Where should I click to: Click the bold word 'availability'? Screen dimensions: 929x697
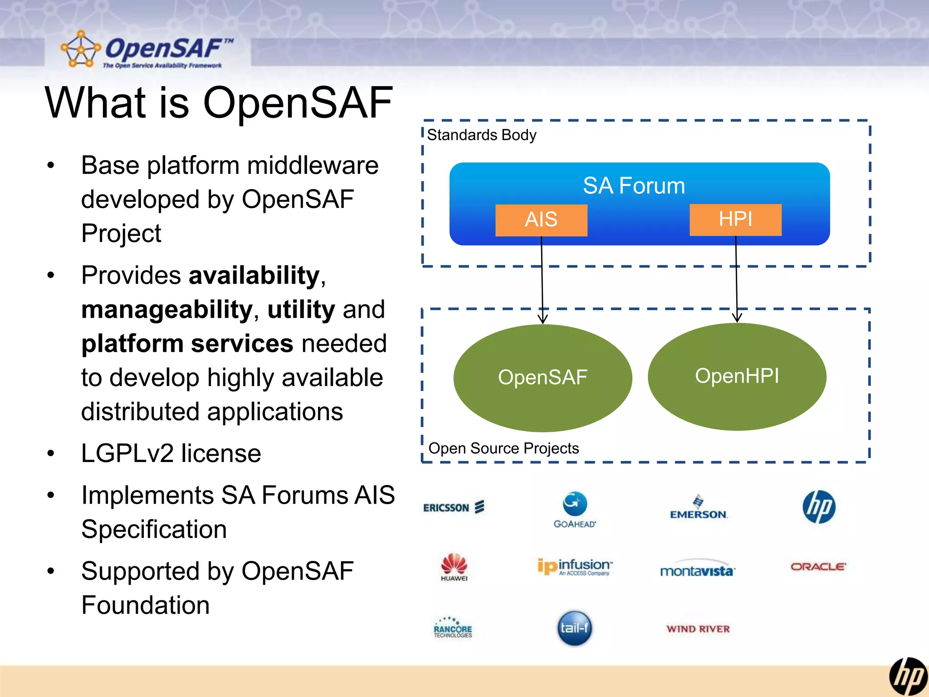point(254,276)
